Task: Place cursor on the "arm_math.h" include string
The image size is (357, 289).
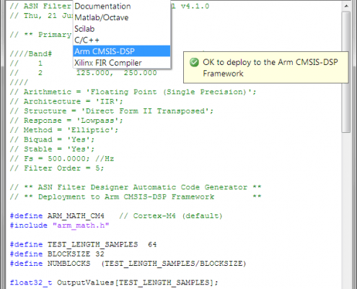Action: (x=81, y=225)
